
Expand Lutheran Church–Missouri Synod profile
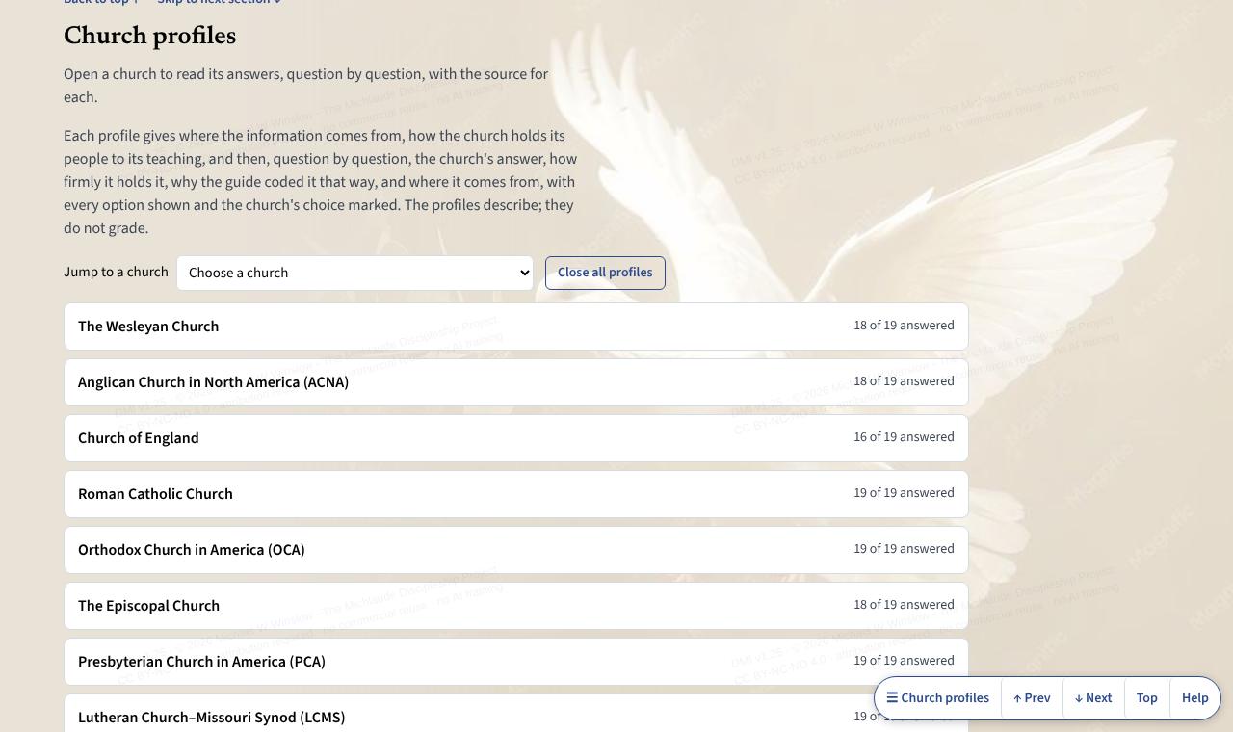tap(516, 714)
